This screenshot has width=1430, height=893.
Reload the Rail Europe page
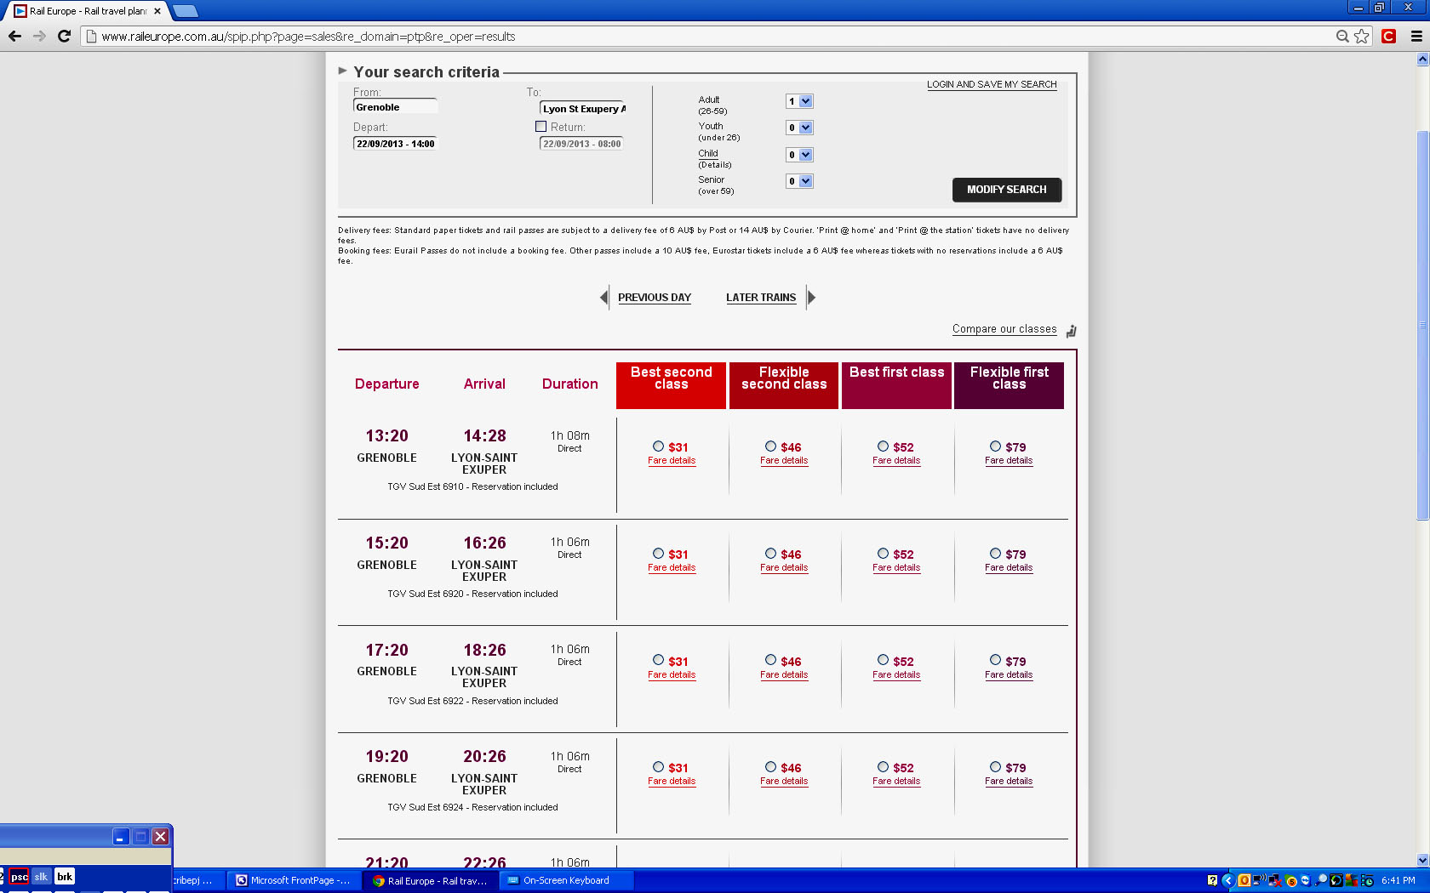64,36
